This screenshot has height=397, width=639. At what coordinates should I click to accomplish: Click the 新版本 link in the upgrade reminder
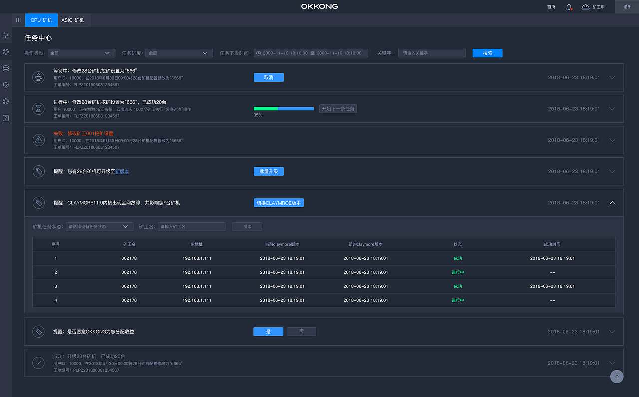tap(123, 171)
